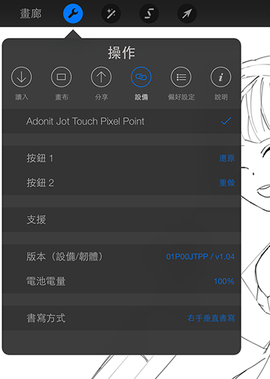Click the 按鈕 1 label
Image resolution: width=270 pixels, height=379 pixels.
click(40, 158)
